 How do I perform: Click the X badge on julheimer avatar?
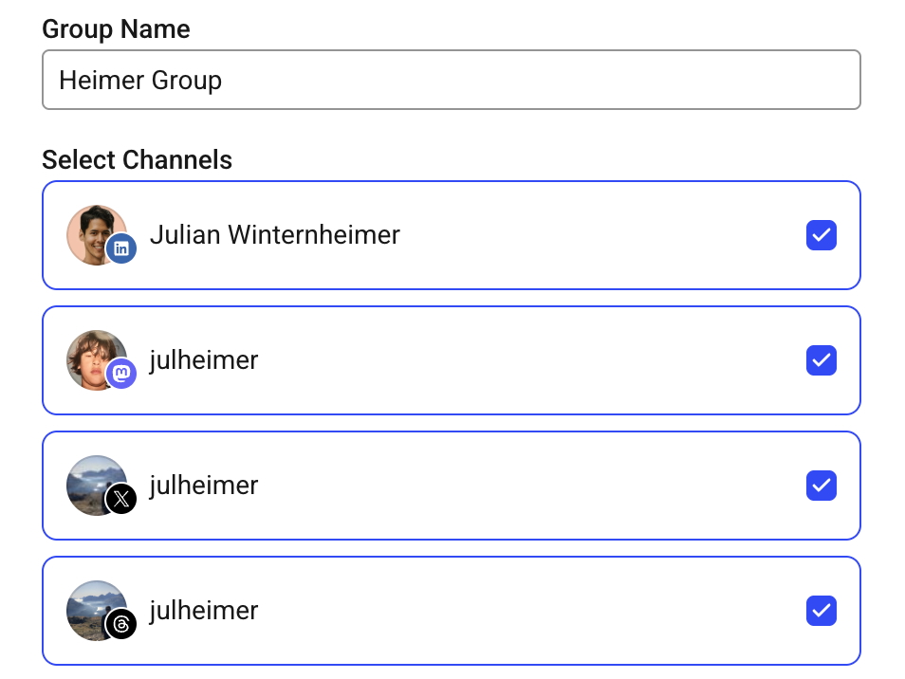tap(121, 499)
